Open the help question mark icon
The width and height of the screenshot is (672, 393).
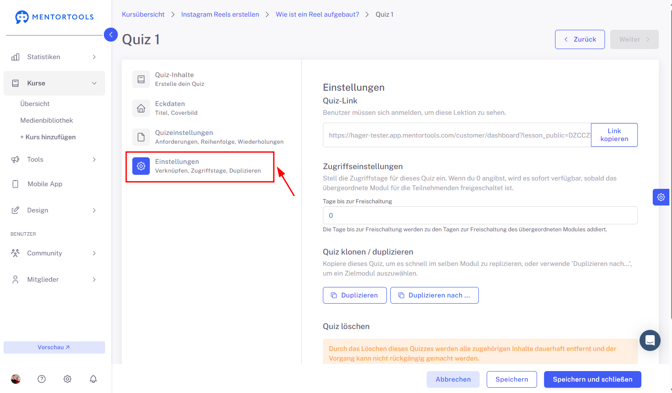(x=42, y=379)
